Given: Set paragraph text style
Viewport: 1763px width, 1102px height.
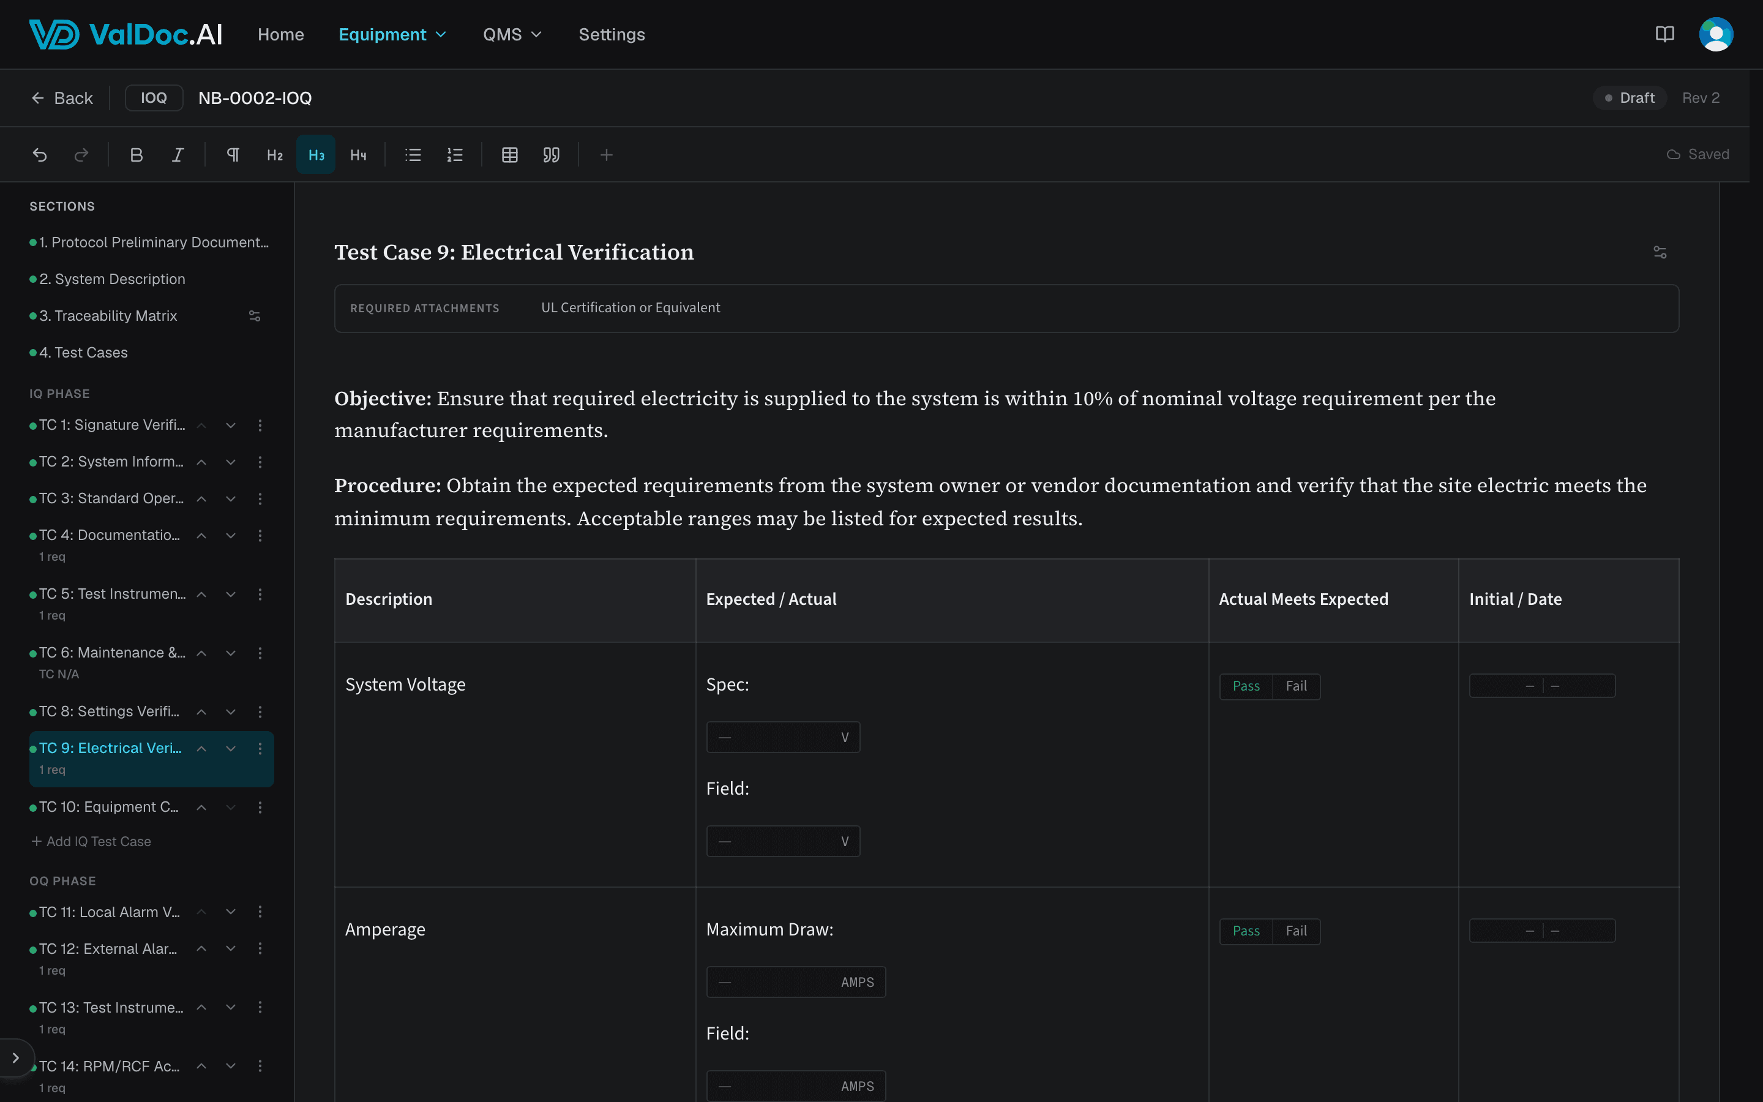Looking at the screenshot, I should [x=233, y=154].
